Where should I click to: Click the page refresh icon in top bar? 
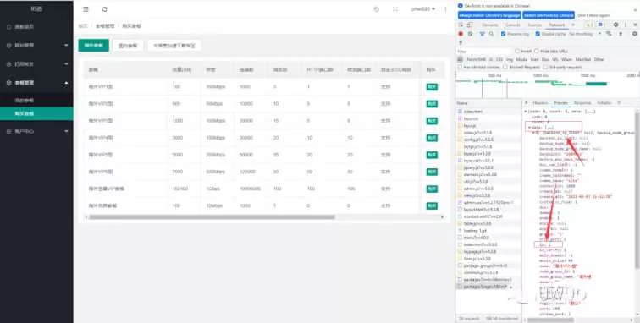[x=105, y=9]
